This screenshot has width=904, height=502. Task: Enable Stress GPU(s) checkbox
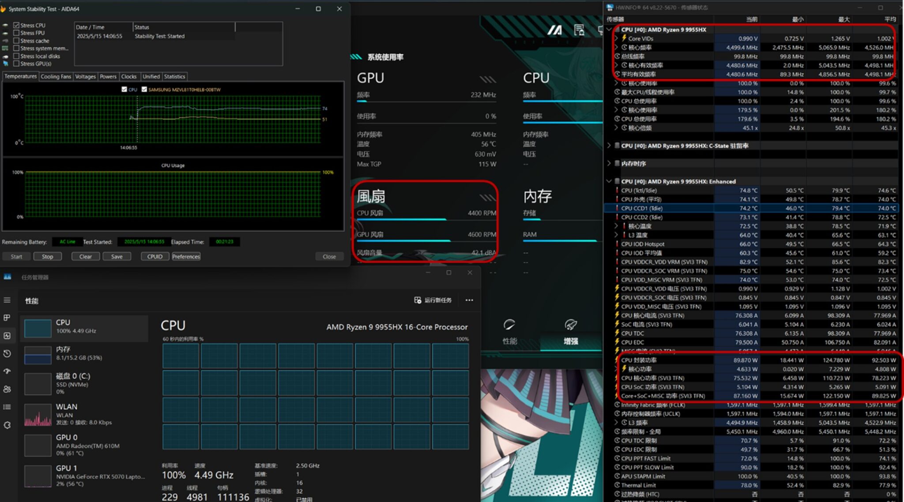point(16,64)
